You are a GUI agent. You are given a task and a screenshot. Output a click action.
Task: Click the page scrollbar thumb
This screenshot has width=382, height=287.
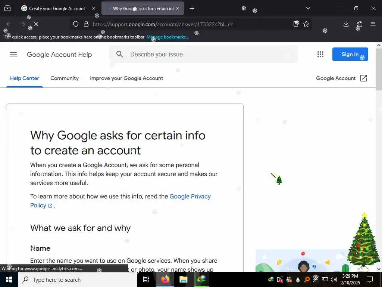(x=379, y=70)
